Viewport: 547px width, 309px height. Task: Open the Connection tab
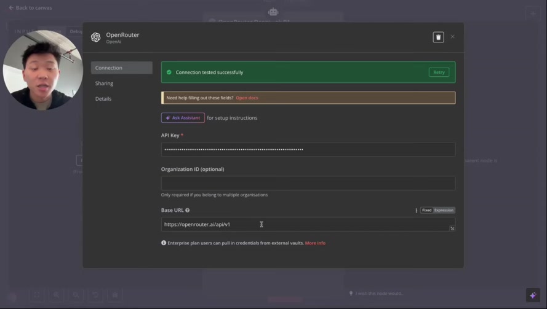(x=121, y=68)
